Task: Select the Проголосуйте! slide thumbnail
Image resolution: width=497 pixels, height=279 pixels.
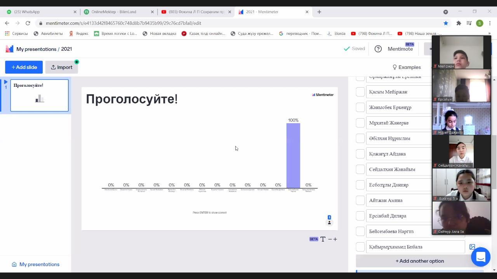Action: pos(39,95)
